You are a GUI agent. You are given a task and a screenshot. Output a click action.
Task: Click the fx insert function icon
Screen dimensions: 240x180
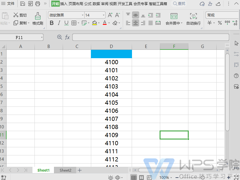click(67, 37)
